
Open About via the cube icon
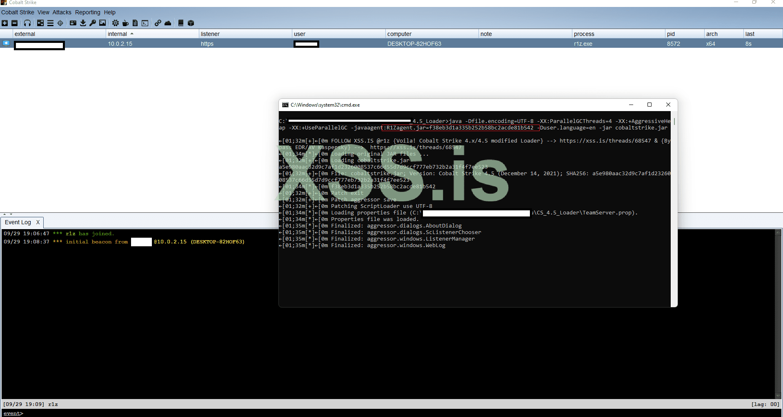pyautogui.click(x=191, y=23)
